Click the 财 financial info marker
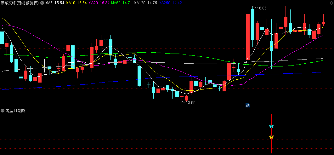 pyautogui.click(x=247, y=105)
